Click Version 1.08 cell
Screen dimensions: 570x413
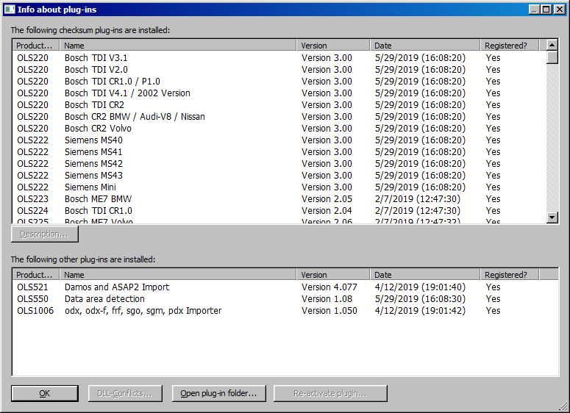[327, 299]
